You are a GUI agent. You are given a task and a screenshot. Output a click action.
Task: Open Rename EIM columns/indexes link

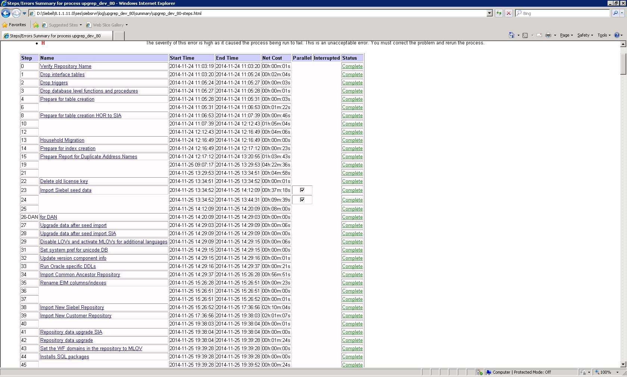point(73,283)
